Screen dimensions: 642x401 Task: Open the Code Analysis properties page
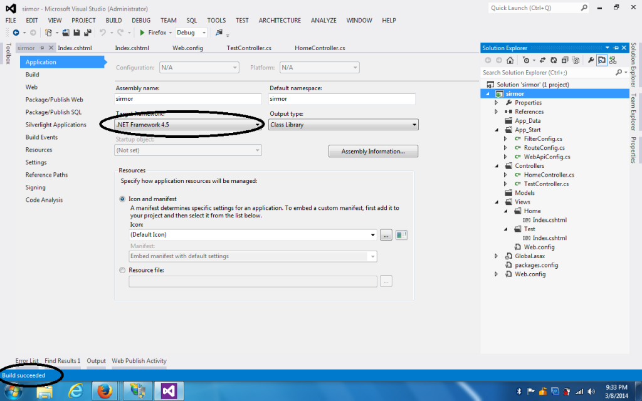point(45,200)
